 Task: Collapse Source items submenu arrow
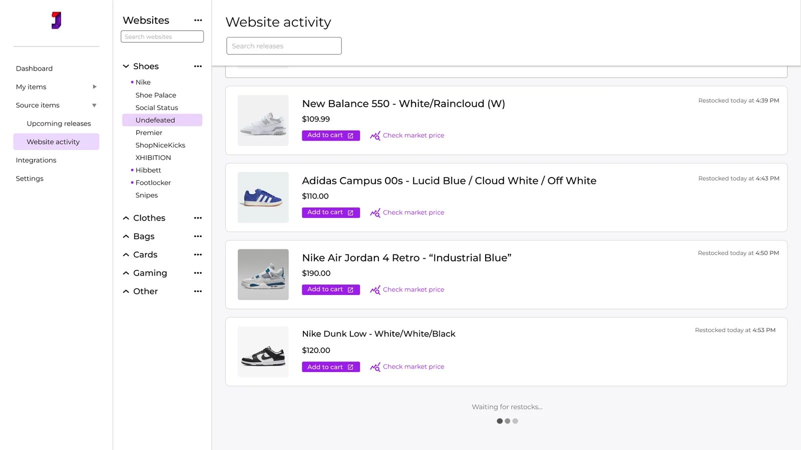click(94, 105)
